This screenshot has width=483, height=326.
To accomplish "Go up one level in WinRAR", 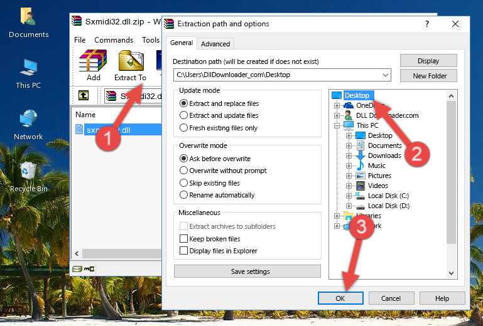I will click(x=84, y=95).
